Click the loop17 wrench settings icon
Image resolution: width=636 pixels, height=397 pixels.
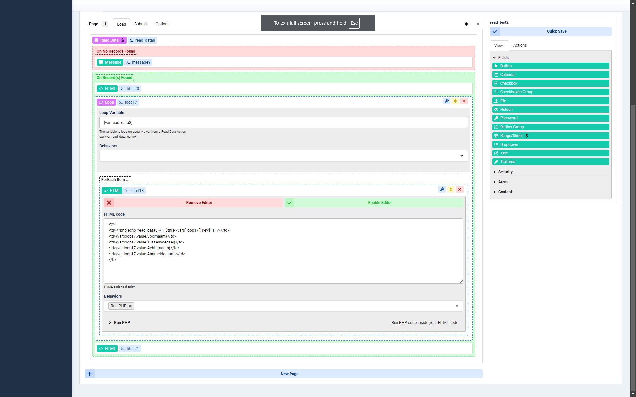point(446,101)
